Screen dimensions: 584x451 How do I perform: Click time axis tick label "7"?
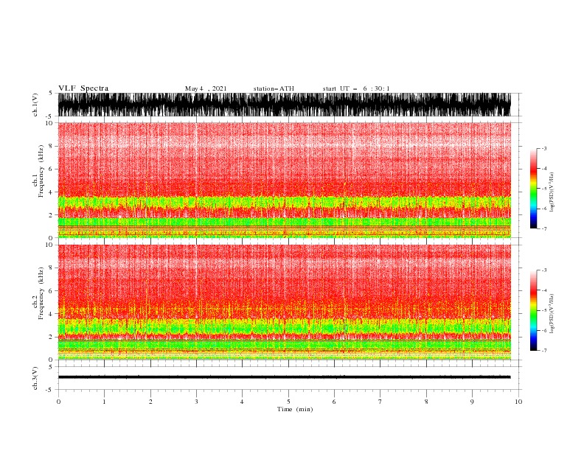[x=380, y=402]
